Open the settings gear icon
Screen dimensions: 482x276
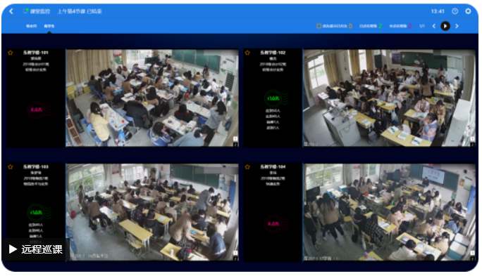click(467, 11)
